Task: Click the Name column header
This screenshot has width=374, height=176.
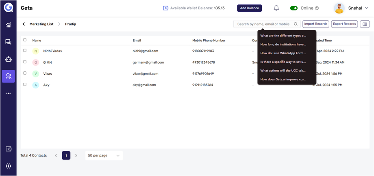Action: pos(37,41)
